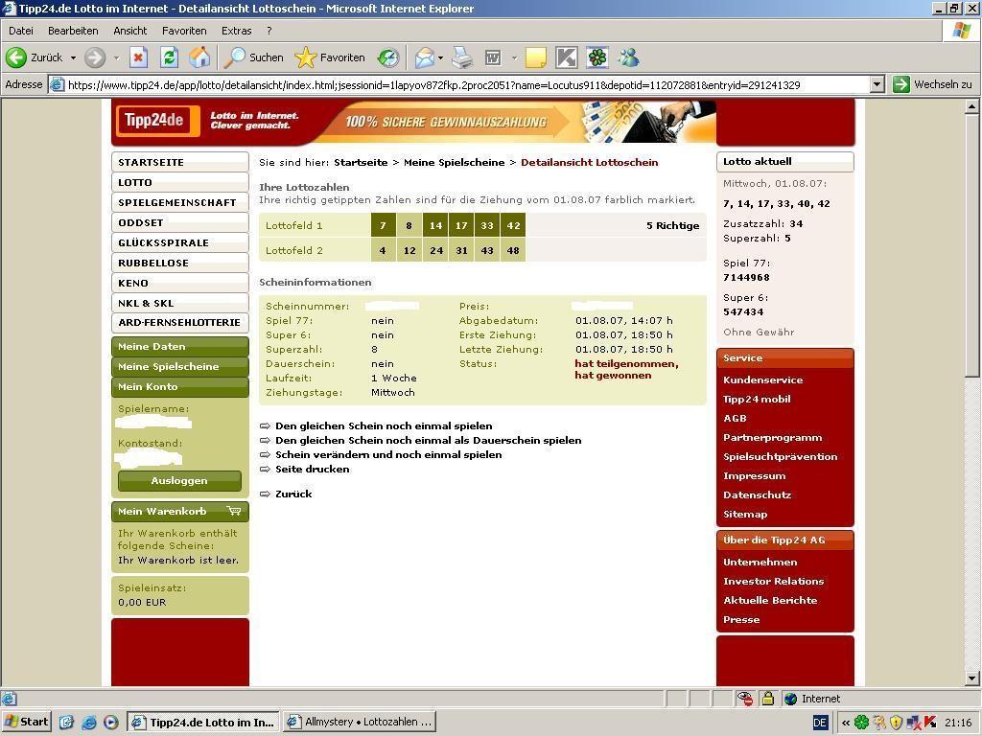Go to STARTSEITE in left navigation

pyautogui.click(x=179, y=162)
